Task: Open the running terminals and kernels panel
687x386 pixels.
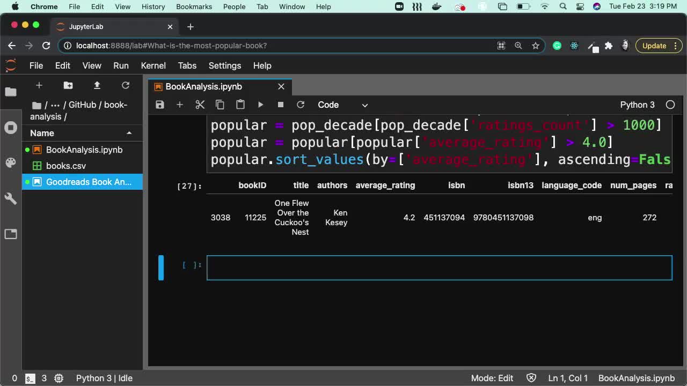Action: click(x=11, y=127)
